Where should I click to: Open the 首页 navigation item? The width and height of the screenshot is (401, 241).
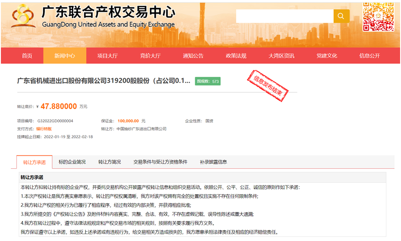27,56
